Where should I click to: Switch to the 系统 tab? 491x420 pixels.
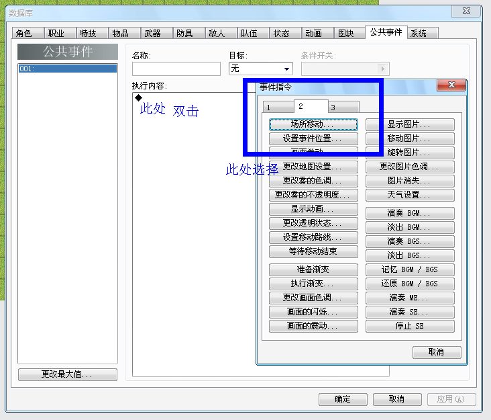[423, 33]
